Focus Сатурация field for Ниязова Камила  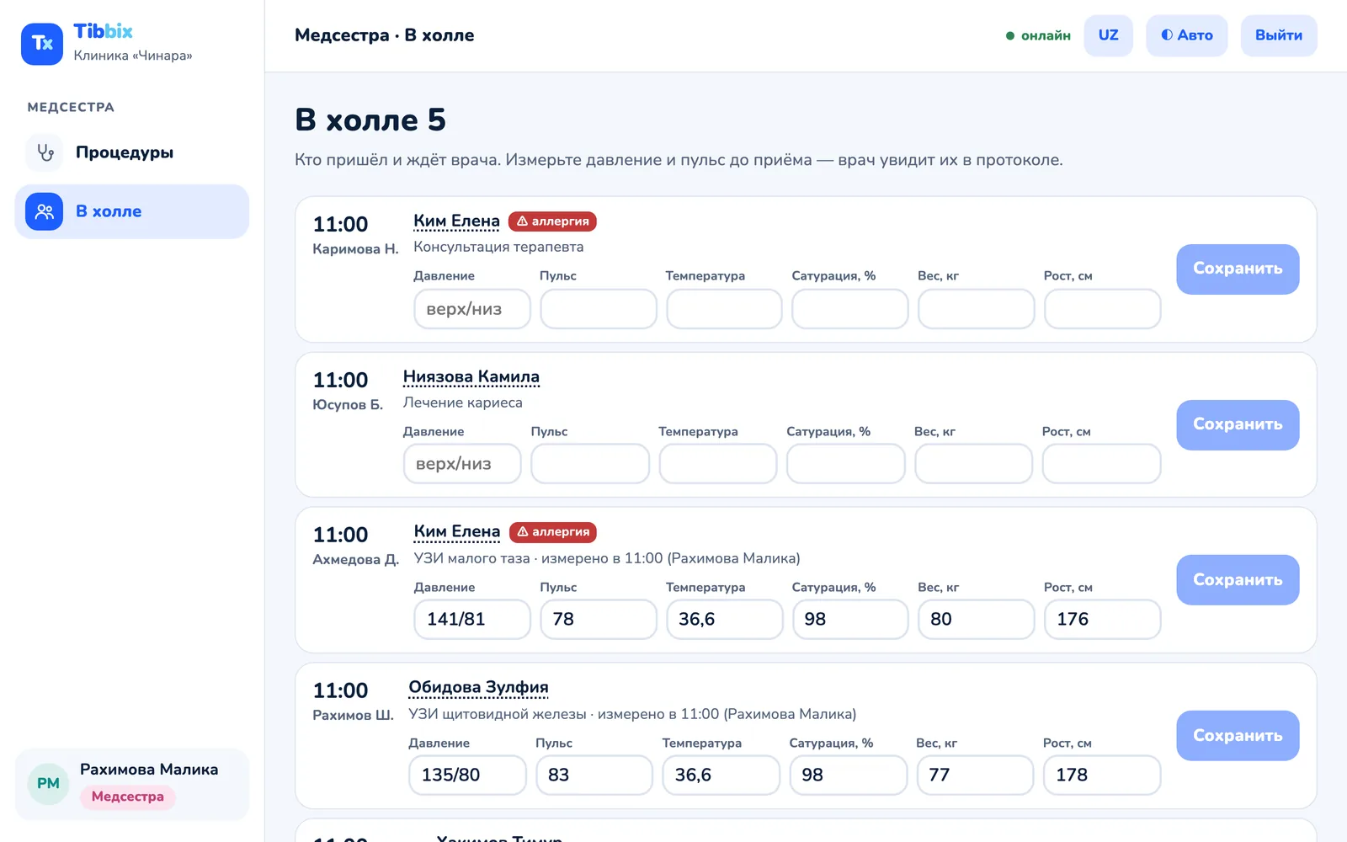point(846,464)
